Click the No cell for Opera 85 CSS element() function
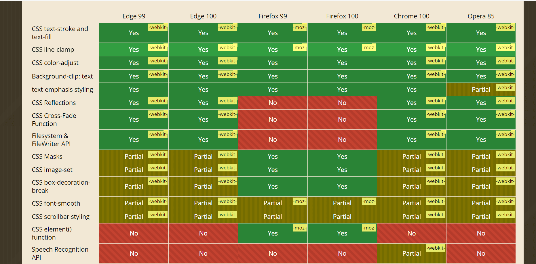This screenshot has height=264, width=536. (x=481, y=233)
